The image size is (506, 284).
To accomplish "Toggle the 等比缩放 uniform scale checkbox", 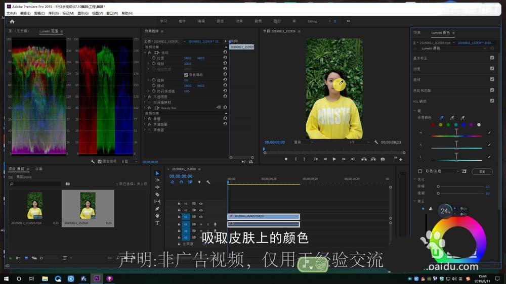I will point(186,75).
